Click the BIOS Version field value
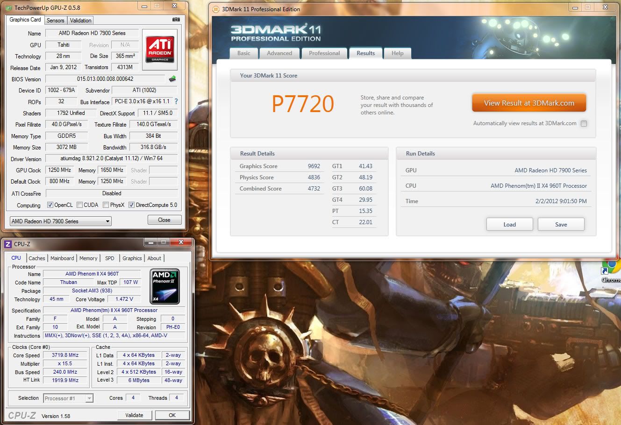Screen dimensions: 621x425 [105, 79]
